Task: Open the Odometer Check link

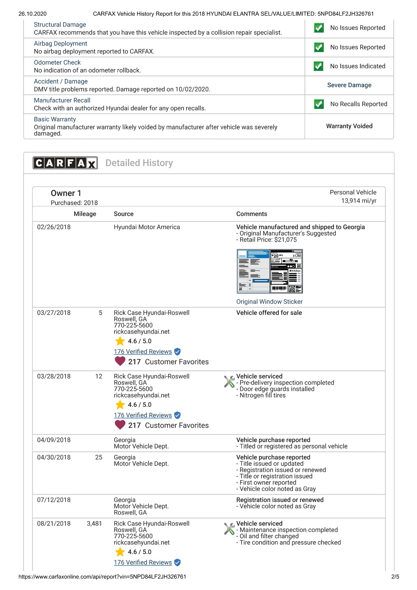Action: [x=57, y=63]
